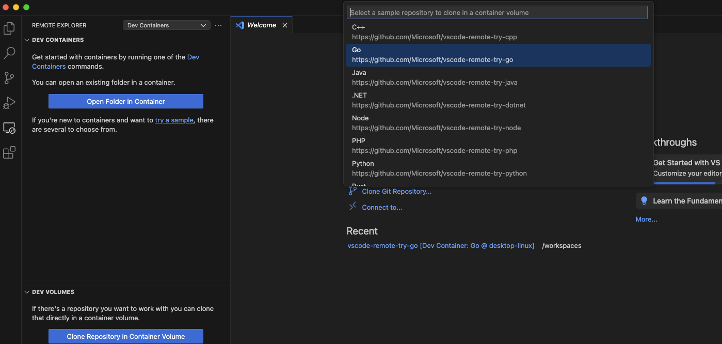722x344 pixels.
Task: Select the Go sample repository
Action: [499, 55]
